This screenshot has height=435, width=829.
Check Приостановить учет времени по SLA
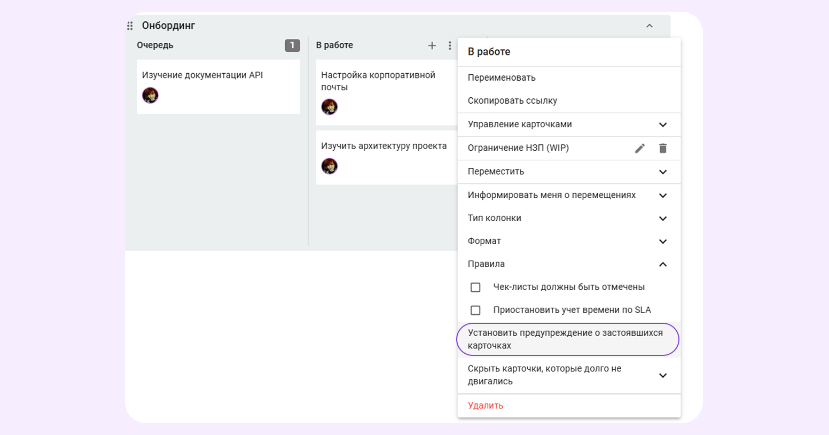coord(475,310)
